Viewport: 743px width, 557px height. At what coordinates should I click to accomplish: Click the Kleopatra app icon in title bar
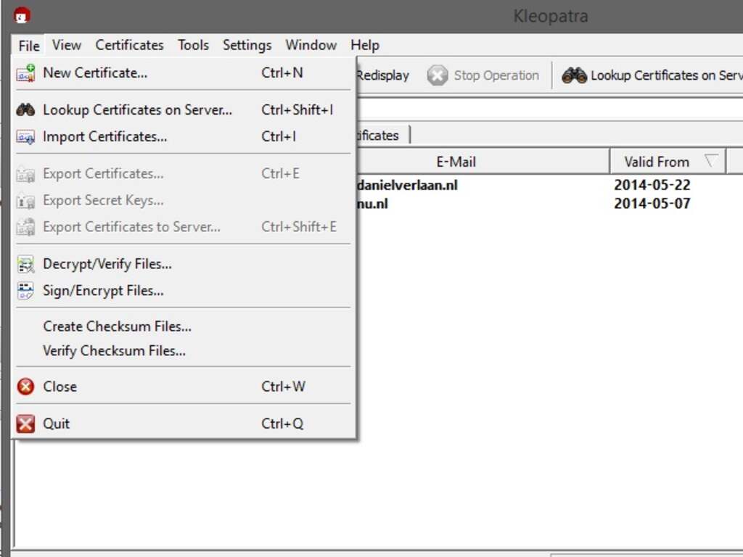click(22, 15)
